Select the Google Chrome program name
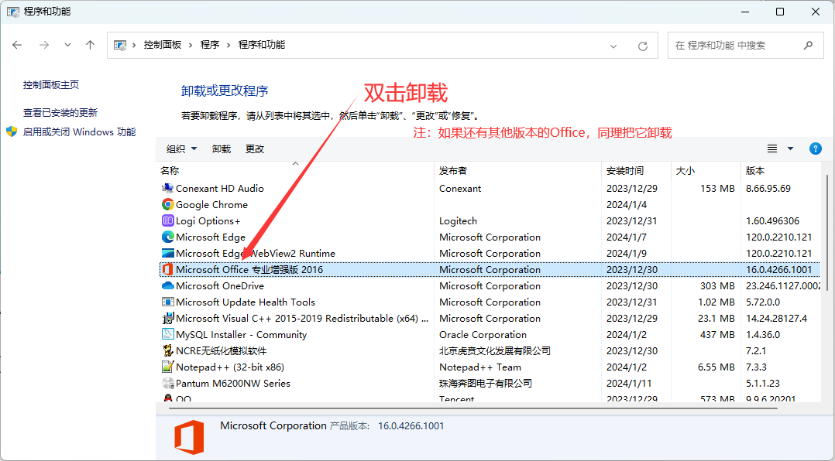This screenshot has height=461, width=835. [212, 205]
